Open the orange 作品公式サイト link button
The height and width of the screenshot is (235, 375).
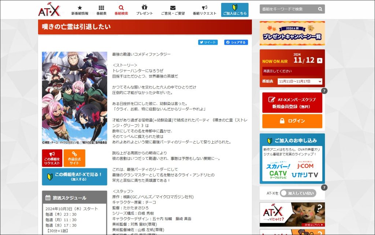[x=74, y=158]
